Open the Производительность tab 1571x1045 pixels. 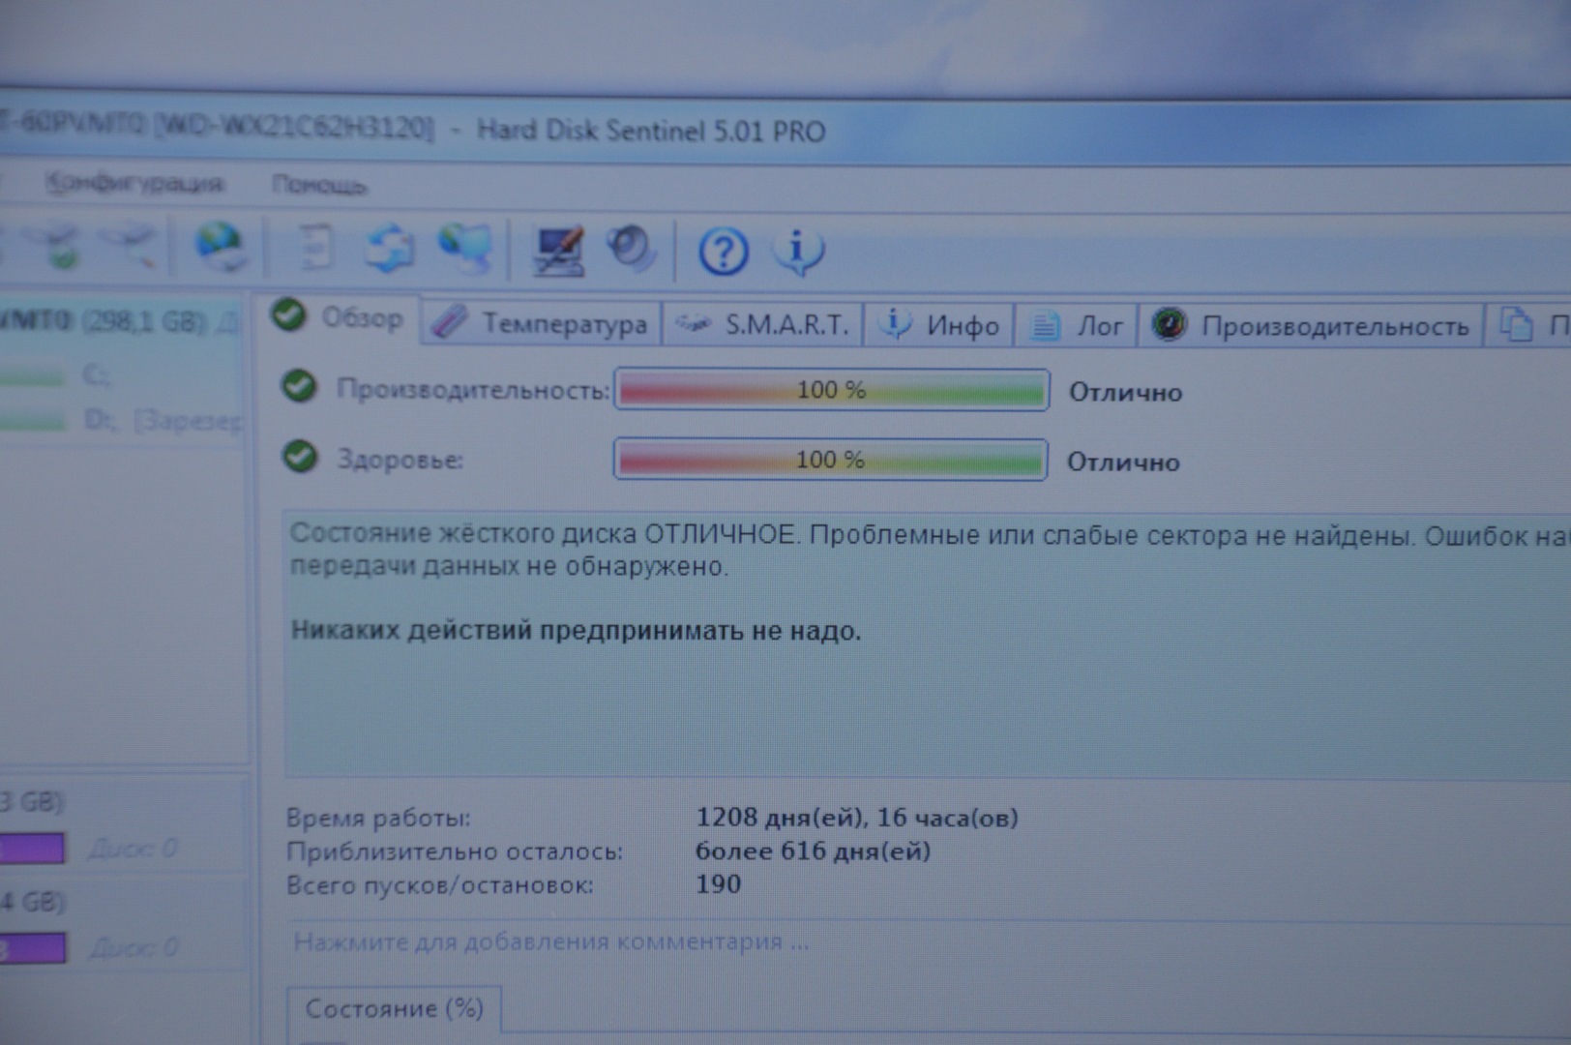pos(1312,327)
